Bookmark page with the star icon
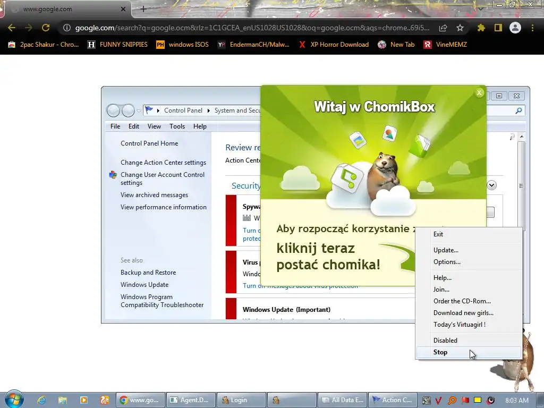This screenshot has width=544, height=408. (460, 28)
